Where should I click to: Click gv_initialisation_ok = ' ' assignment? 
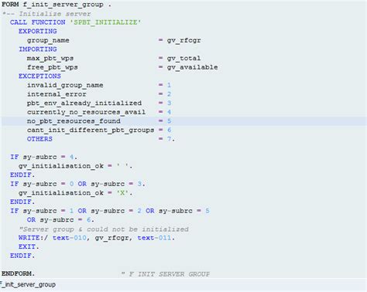coord(76,166)
